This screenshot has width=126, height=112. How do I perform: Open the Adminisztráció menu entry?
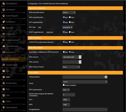tap(12, 108)
